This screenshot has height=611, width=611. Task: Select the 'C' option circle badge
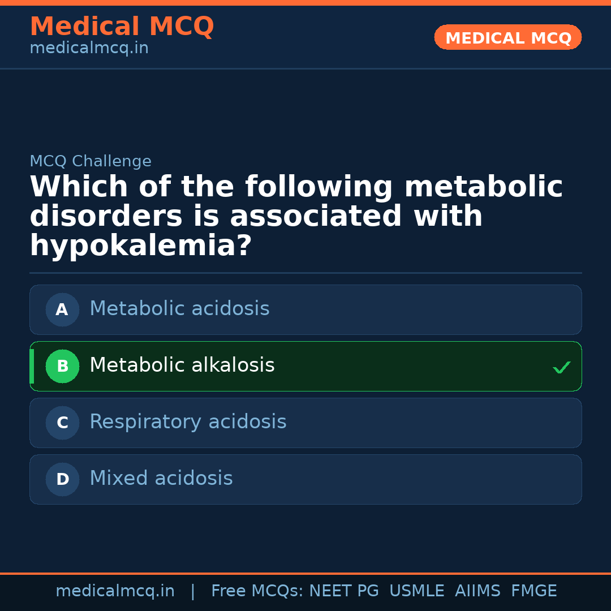coord(62,423)
